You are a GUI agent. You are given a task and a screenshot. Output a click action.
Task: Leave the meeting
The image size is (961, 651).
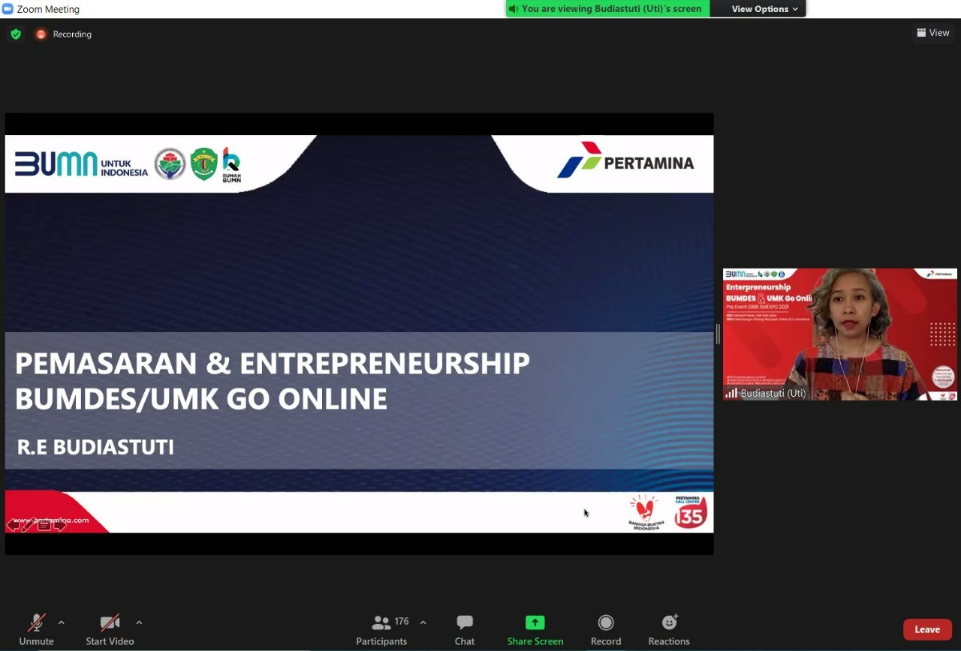[x=927, y=629]
